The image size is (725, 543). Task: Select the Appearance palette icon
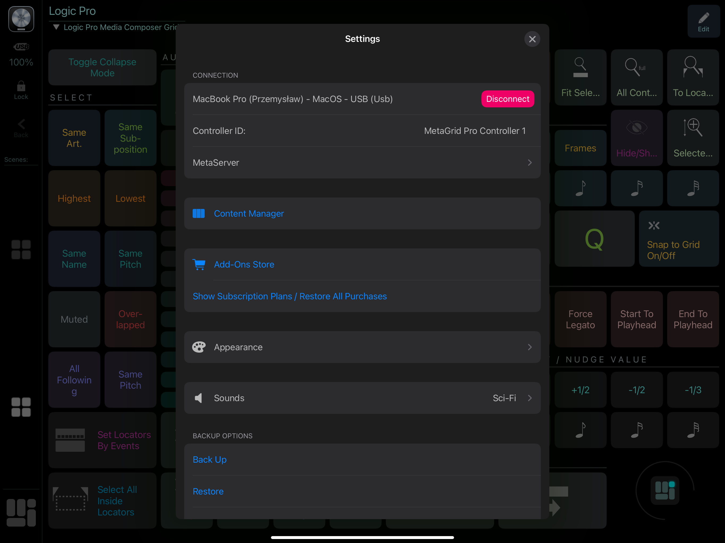(198, 347)
